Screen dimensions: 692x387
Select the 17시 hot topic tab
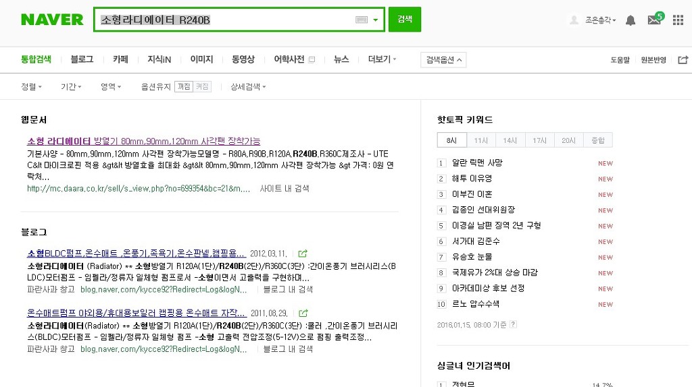tap(539, 140)
